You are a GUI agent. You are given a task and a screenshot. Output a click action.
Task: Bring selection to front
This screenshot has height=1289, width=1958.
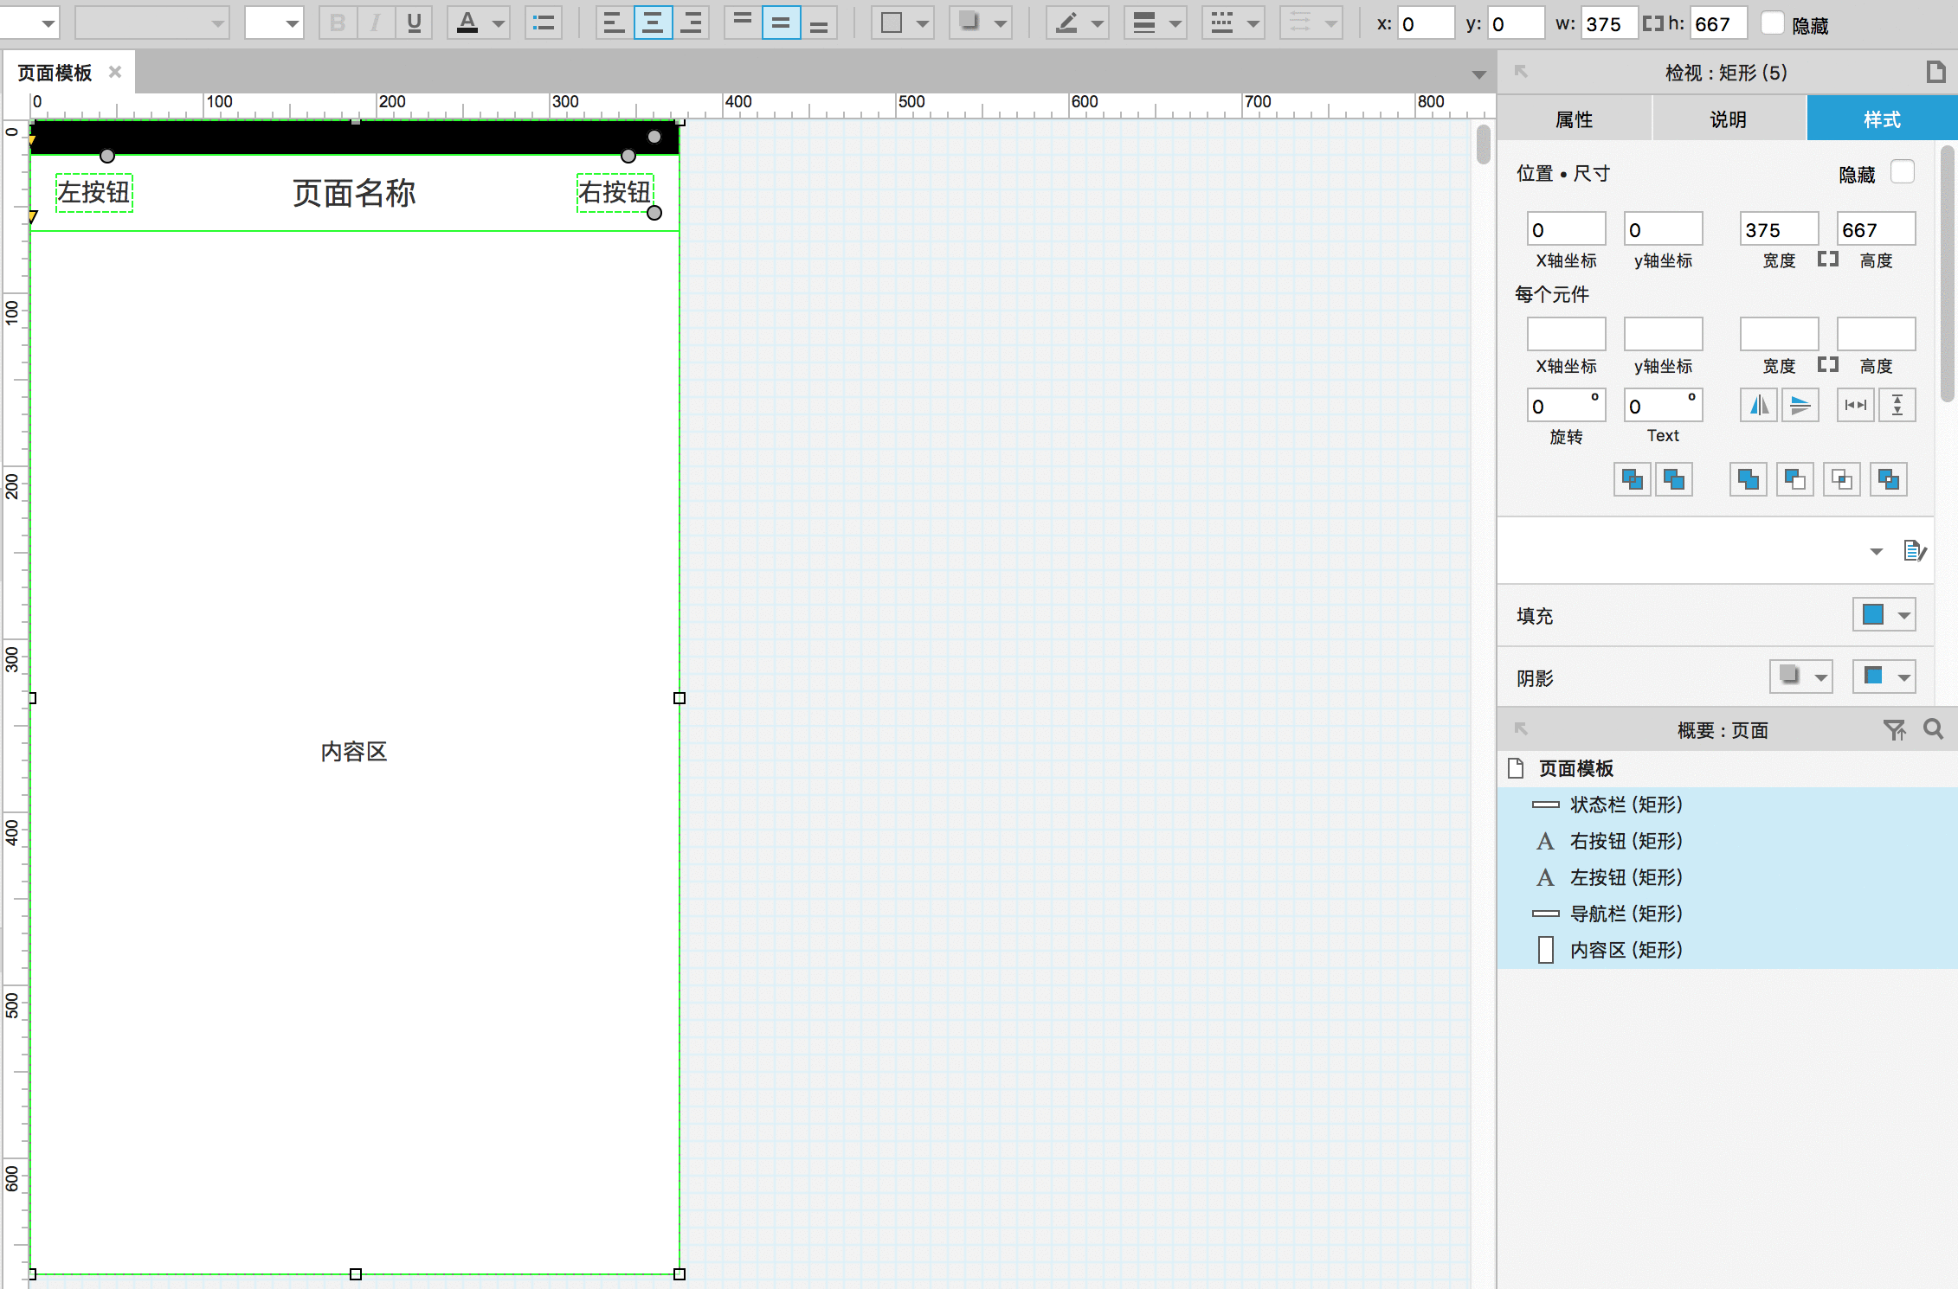tap(1633, 479)
